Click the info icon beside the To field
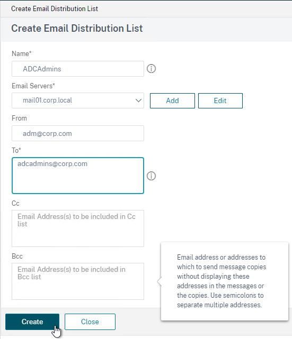The width and height of the screenshot is (292, 339). pyautogui.click(x=151, y=176)
